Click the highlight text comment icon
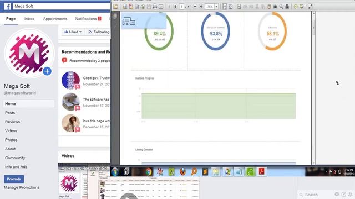Screen dimensions: 355x199 tap(302, 7)
